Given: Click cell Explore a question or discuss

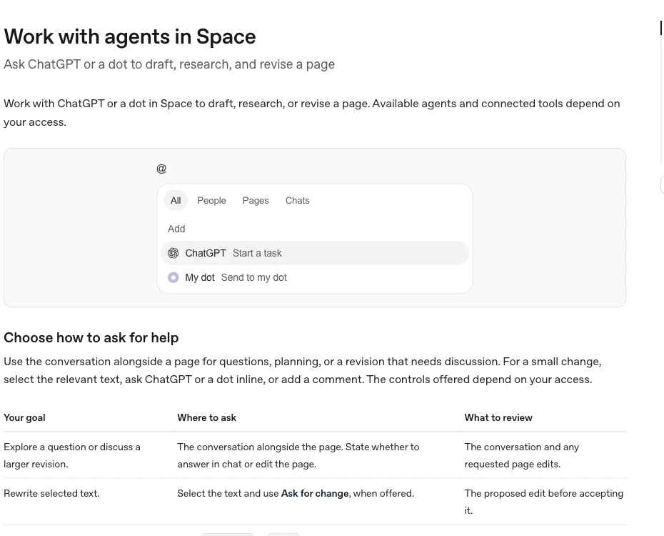Looking at the screenshot, I should click(x=72, y=455).
